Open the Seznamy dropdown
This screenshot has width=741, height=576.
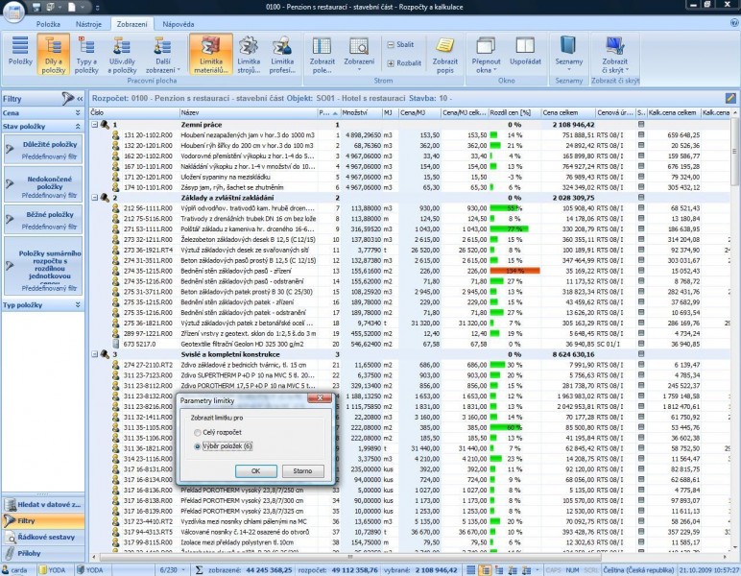tap(569, 54)
